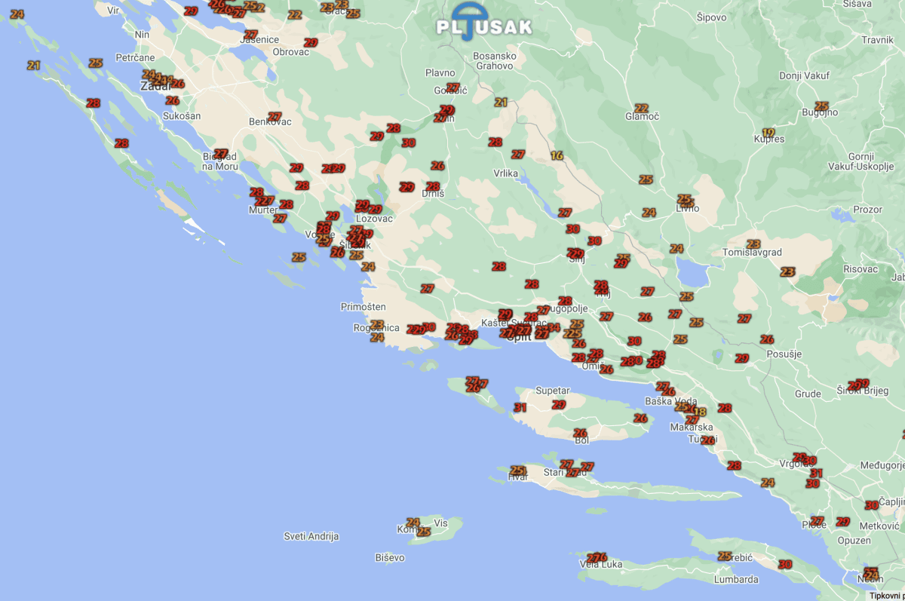Viewport: 905px width, 601px height.
Task: Select the 30 marker east of Lumbarda
Action: click(785, 565)
